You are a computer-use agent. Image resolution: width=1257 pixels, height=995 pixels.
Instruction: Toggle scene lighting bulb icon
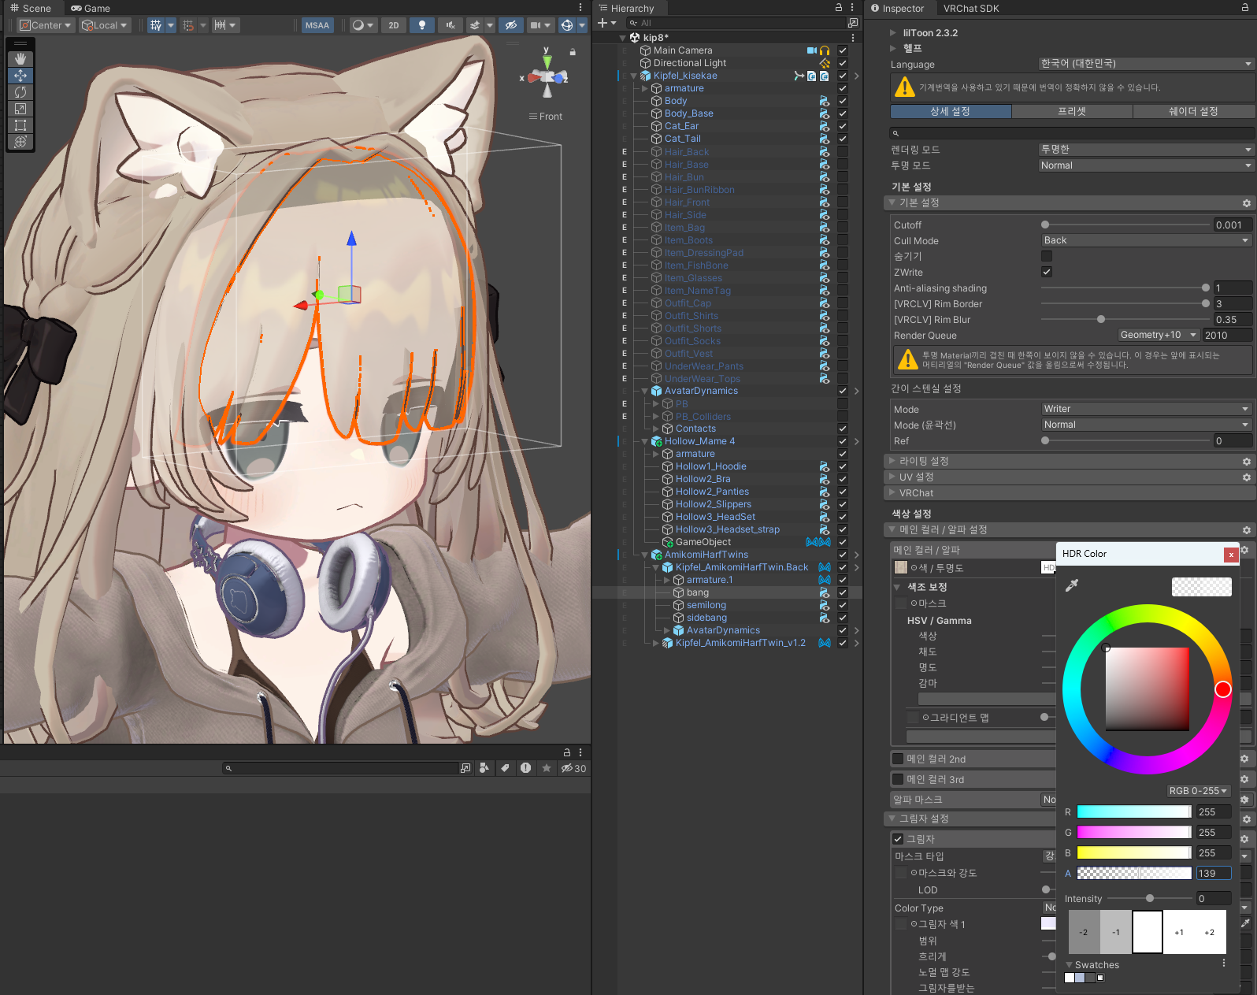422,25
